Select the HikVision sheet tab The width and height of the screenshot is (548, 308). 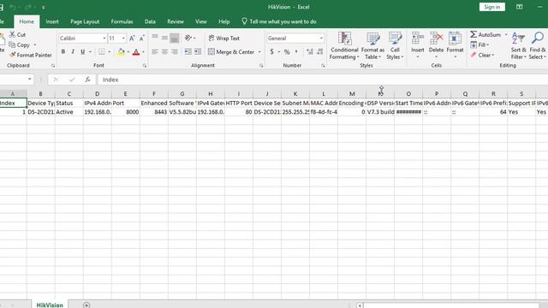[x=50, y=305]
